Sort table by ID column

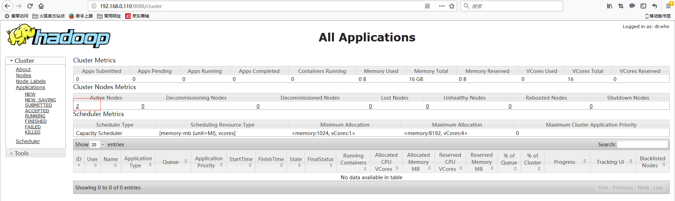79,162
